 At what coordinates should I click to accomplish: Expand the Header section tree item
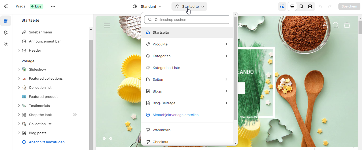coord(19,50)
